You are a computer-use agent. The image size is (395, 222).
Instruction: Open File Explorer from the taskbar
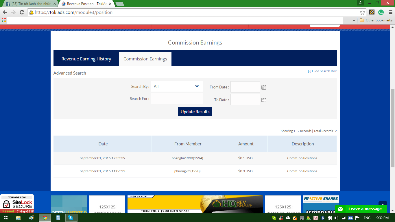[x=18, y=218]
